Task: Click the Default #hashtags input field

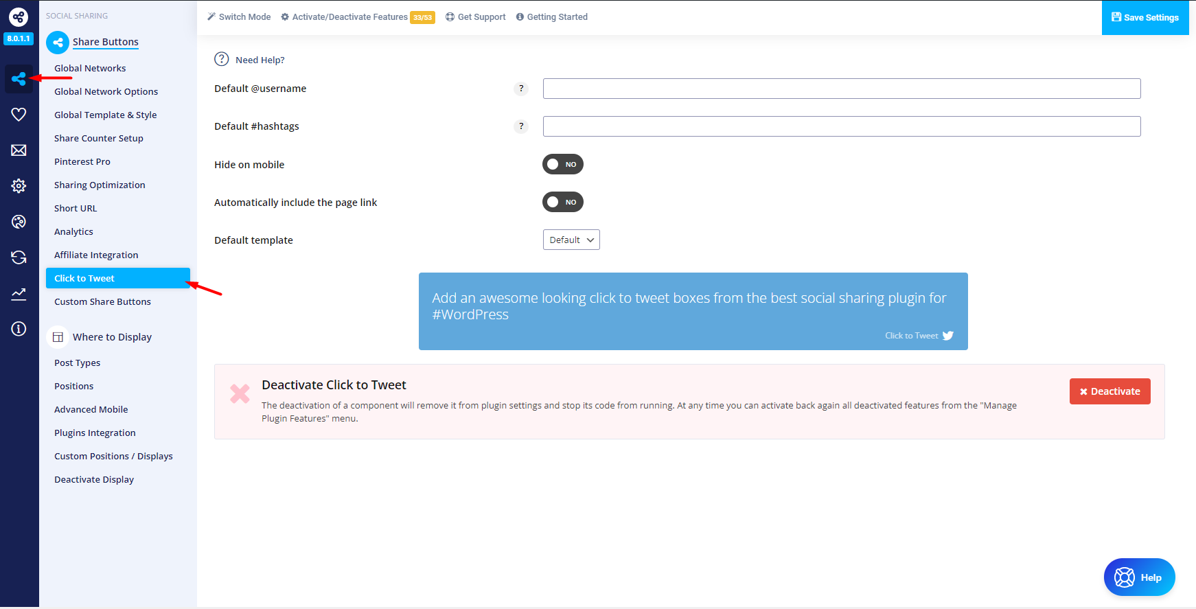Action: point(841,126)
